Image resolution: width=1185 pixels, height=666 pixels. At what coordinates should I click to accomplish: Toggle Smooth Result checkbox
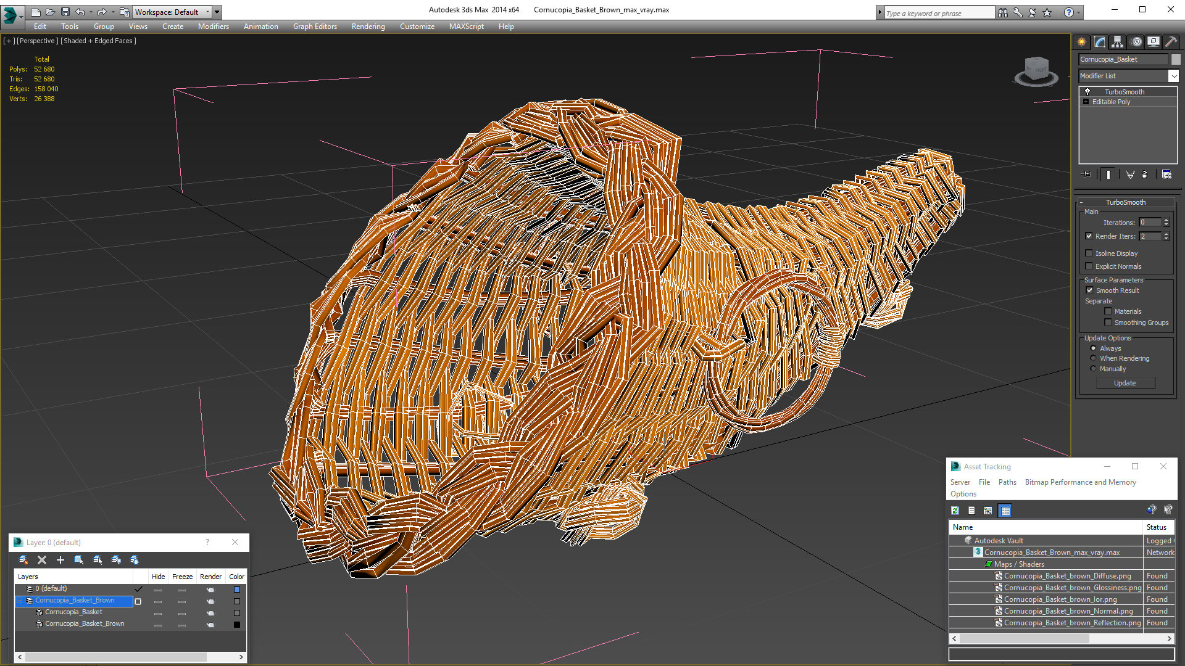point(1089,290)
